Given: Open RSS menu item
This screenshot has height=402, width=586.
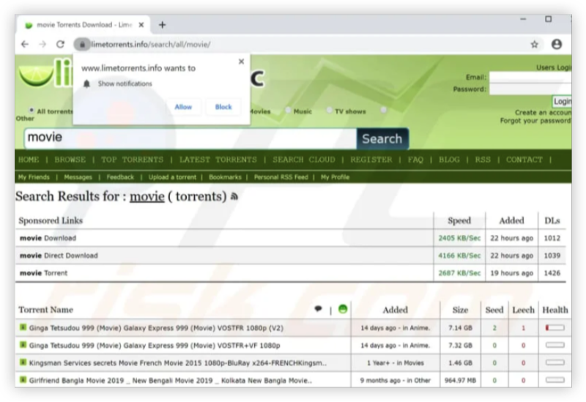Looking at the screenshot, I should coord(483,160).
